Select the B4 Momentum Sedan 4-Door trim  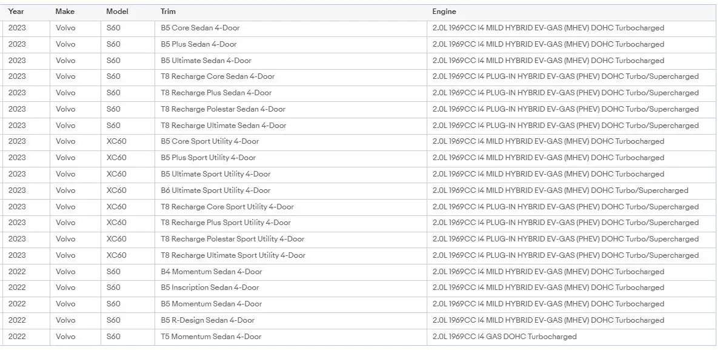tap(211, 272)
